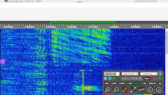Click the blue circular 'A' icon
Viewport: 168px width, 95px height.
pos(110,79)
